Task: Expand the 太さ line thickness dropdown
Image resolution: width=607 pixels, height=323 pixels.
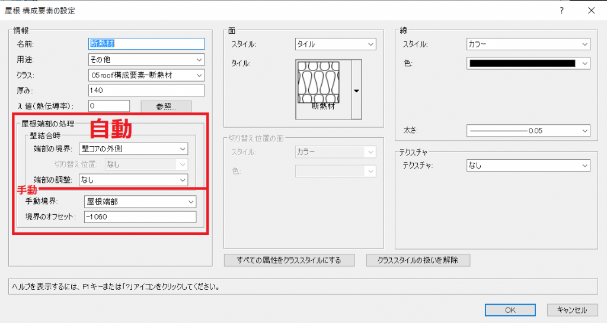Action: 528,131
